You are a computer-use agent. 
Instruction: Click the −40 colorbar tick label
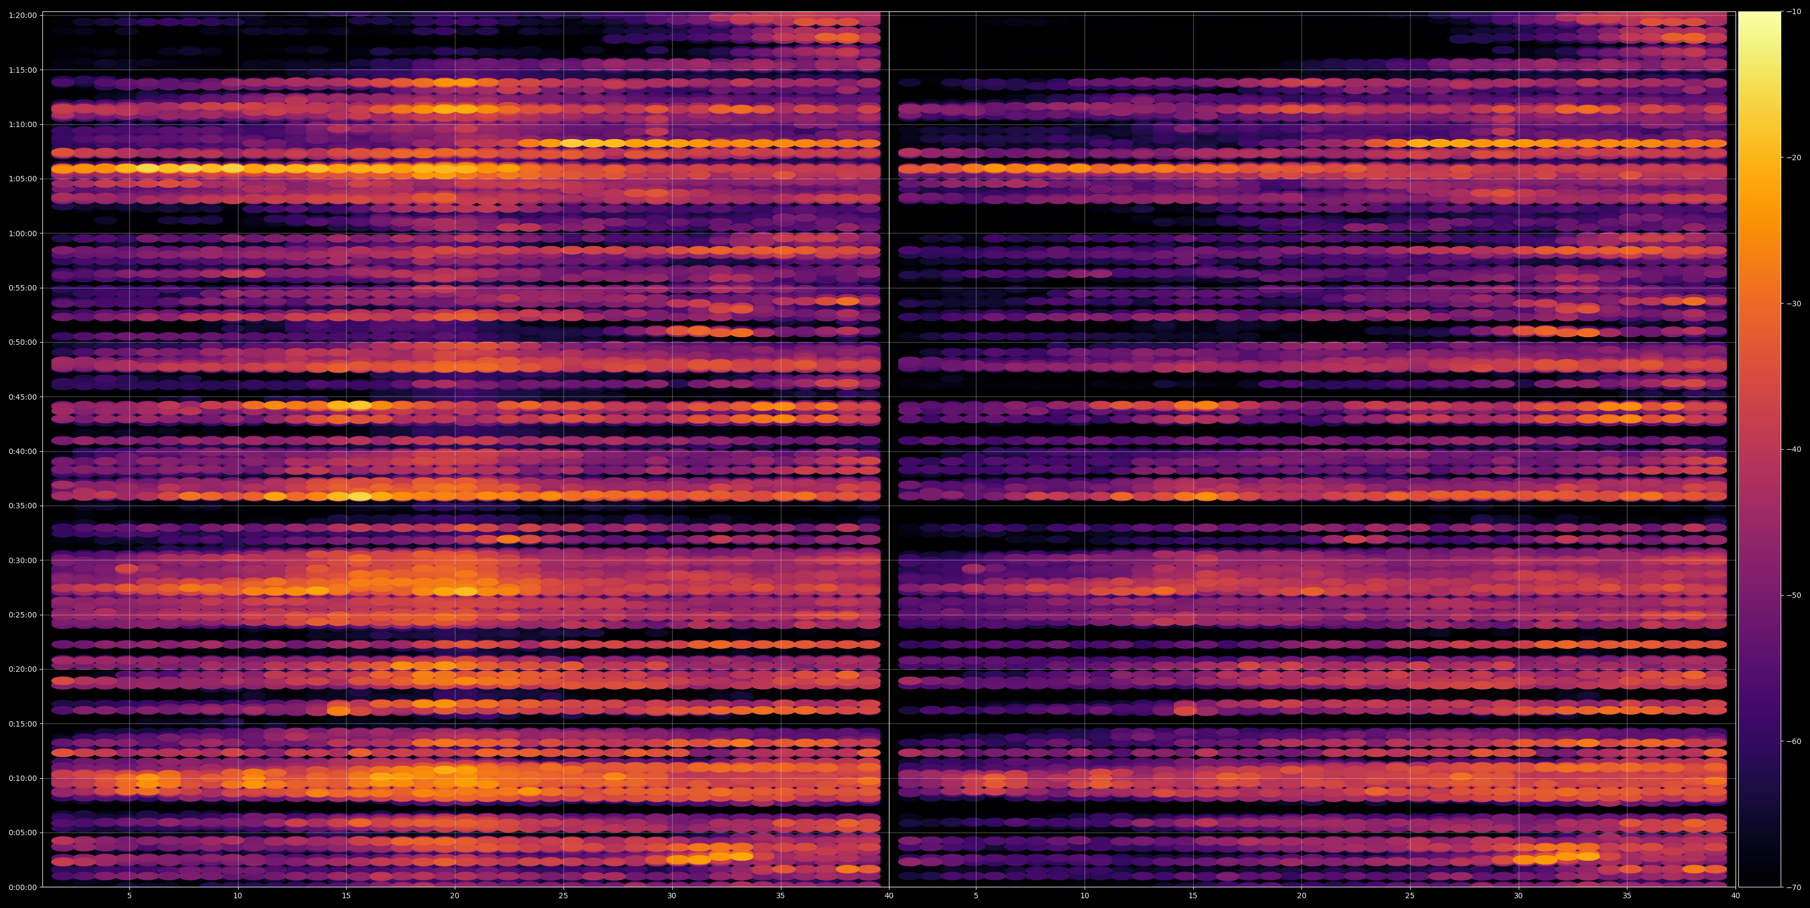(x=1794, y=450)
